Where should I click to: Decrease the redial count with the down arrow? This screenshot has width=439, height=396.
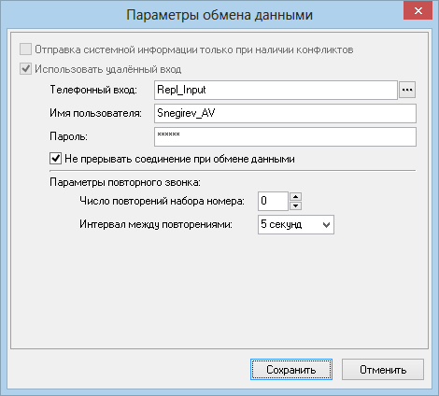pos(295,205)
